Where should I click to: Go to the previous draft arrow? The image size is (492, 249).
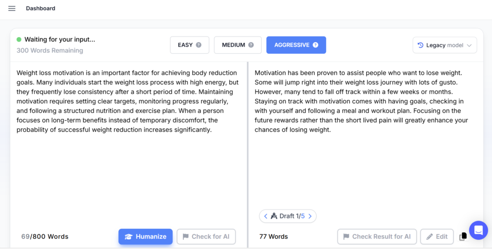(266, 216)
